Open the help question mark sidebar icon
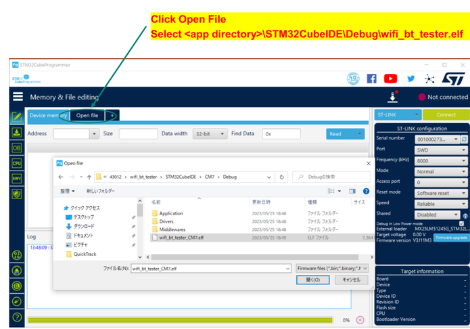 tap(17, 317)
